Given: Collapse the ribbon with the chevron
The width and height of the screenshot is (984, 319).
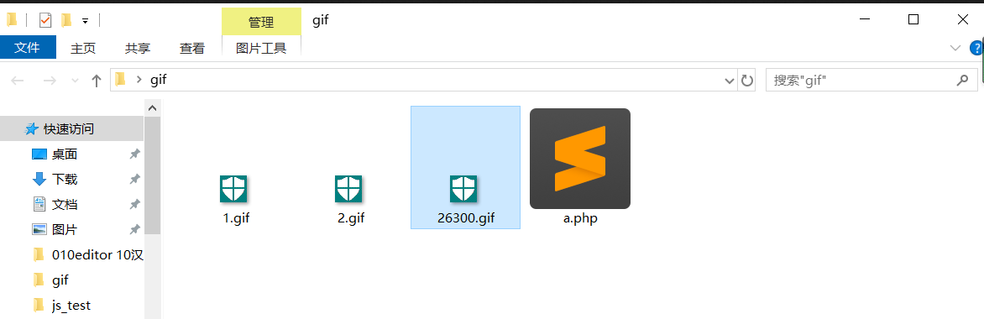Looking at the screenshot, I should tap(955, 48).
